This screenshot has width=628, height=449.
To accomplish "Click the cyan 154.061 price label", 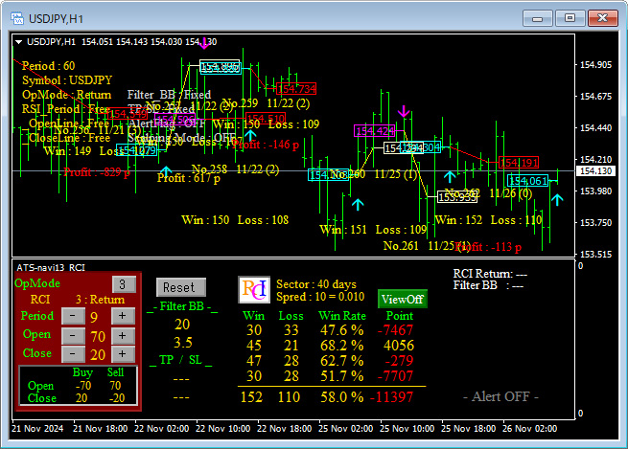I will tap(528, 181).
